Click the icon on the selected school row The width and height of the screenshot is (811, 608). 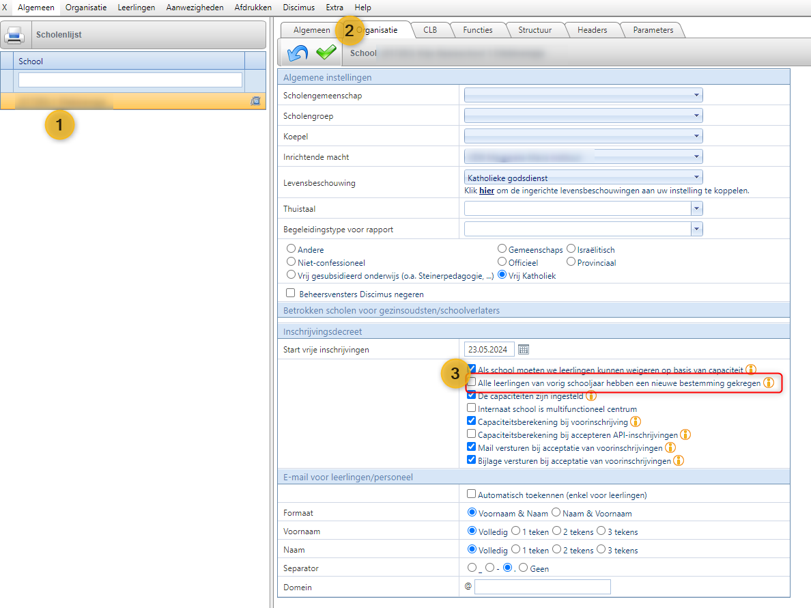[x=255, y=101]
